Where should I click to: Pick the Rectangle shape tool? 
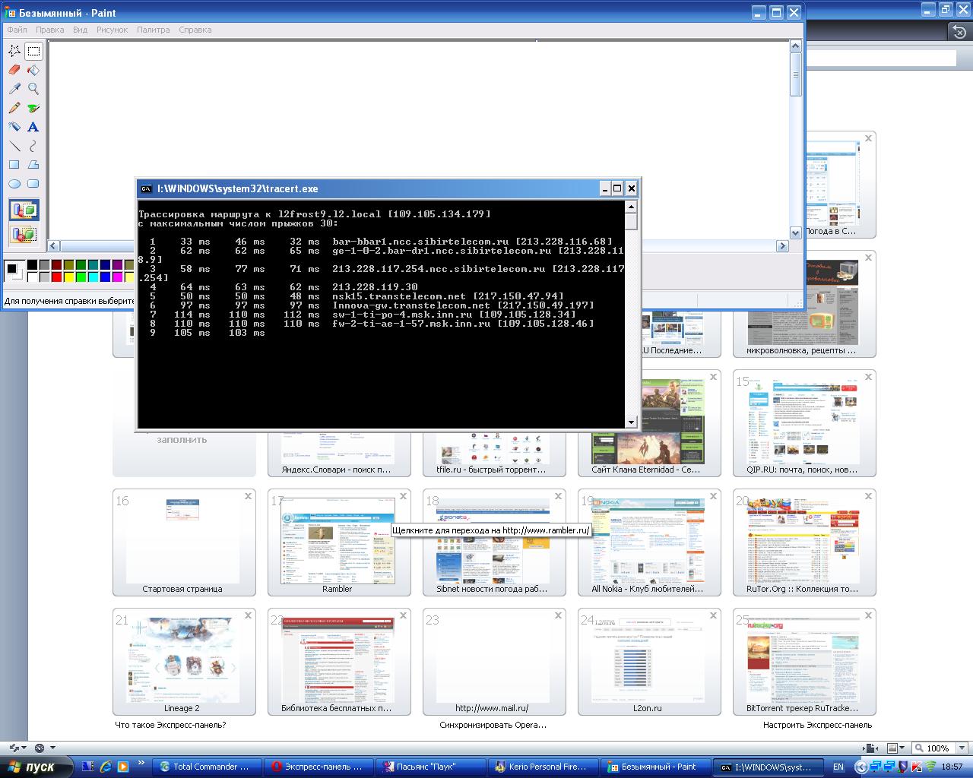pyautogui.click(x=14, y=164)
